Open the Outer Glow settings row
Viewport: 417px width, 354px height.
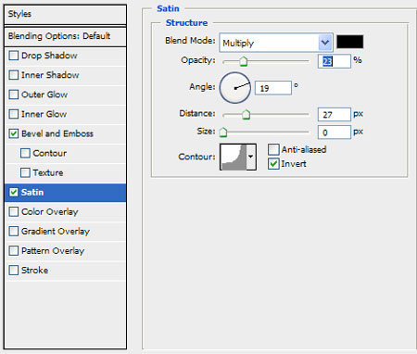point(65,95)
